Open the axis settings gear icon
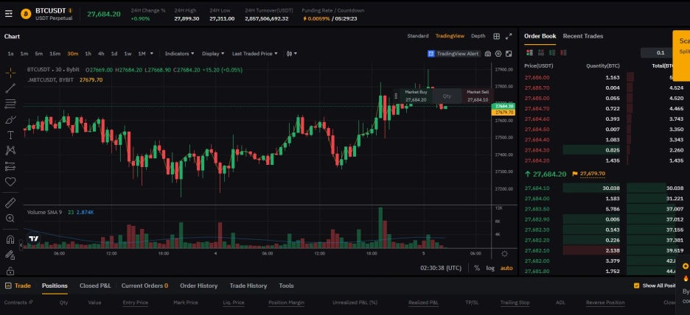 pos(504,253)
